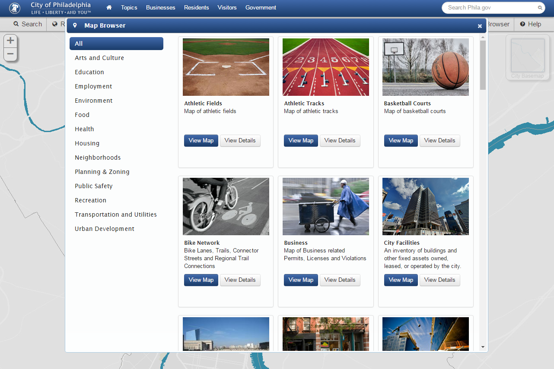Select the All category
Viewport: 554px width, 369px height.
116,44
